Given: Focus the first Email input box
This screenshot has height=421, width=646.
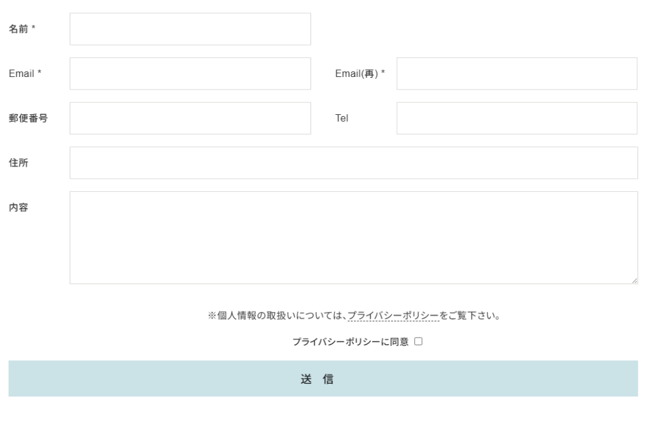Looking at the screenshot, I should (x=190, y=74).
